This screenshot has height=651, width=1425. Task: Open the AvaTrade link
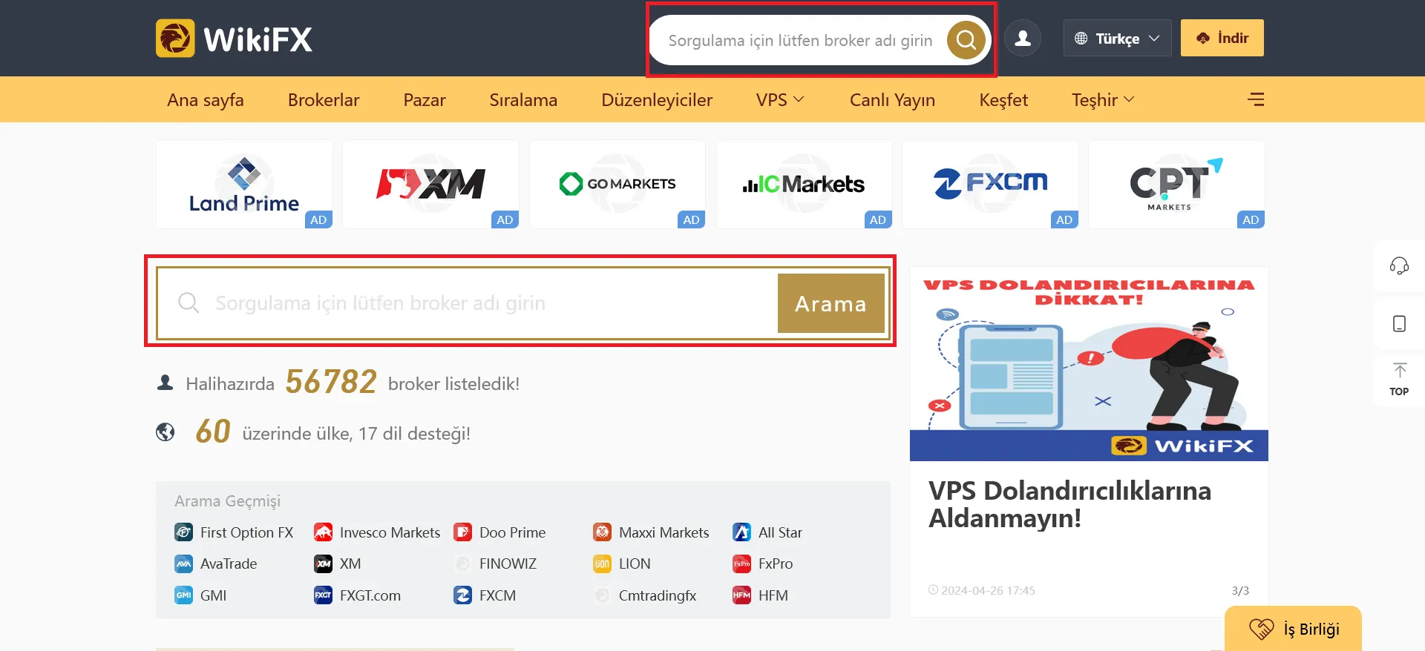coord(229,564)
